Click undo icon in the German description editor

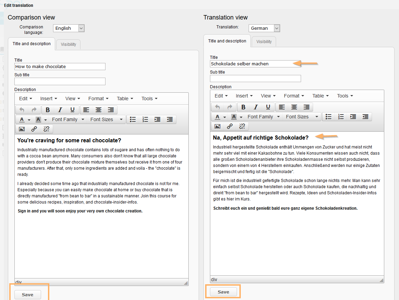[217, 107]
